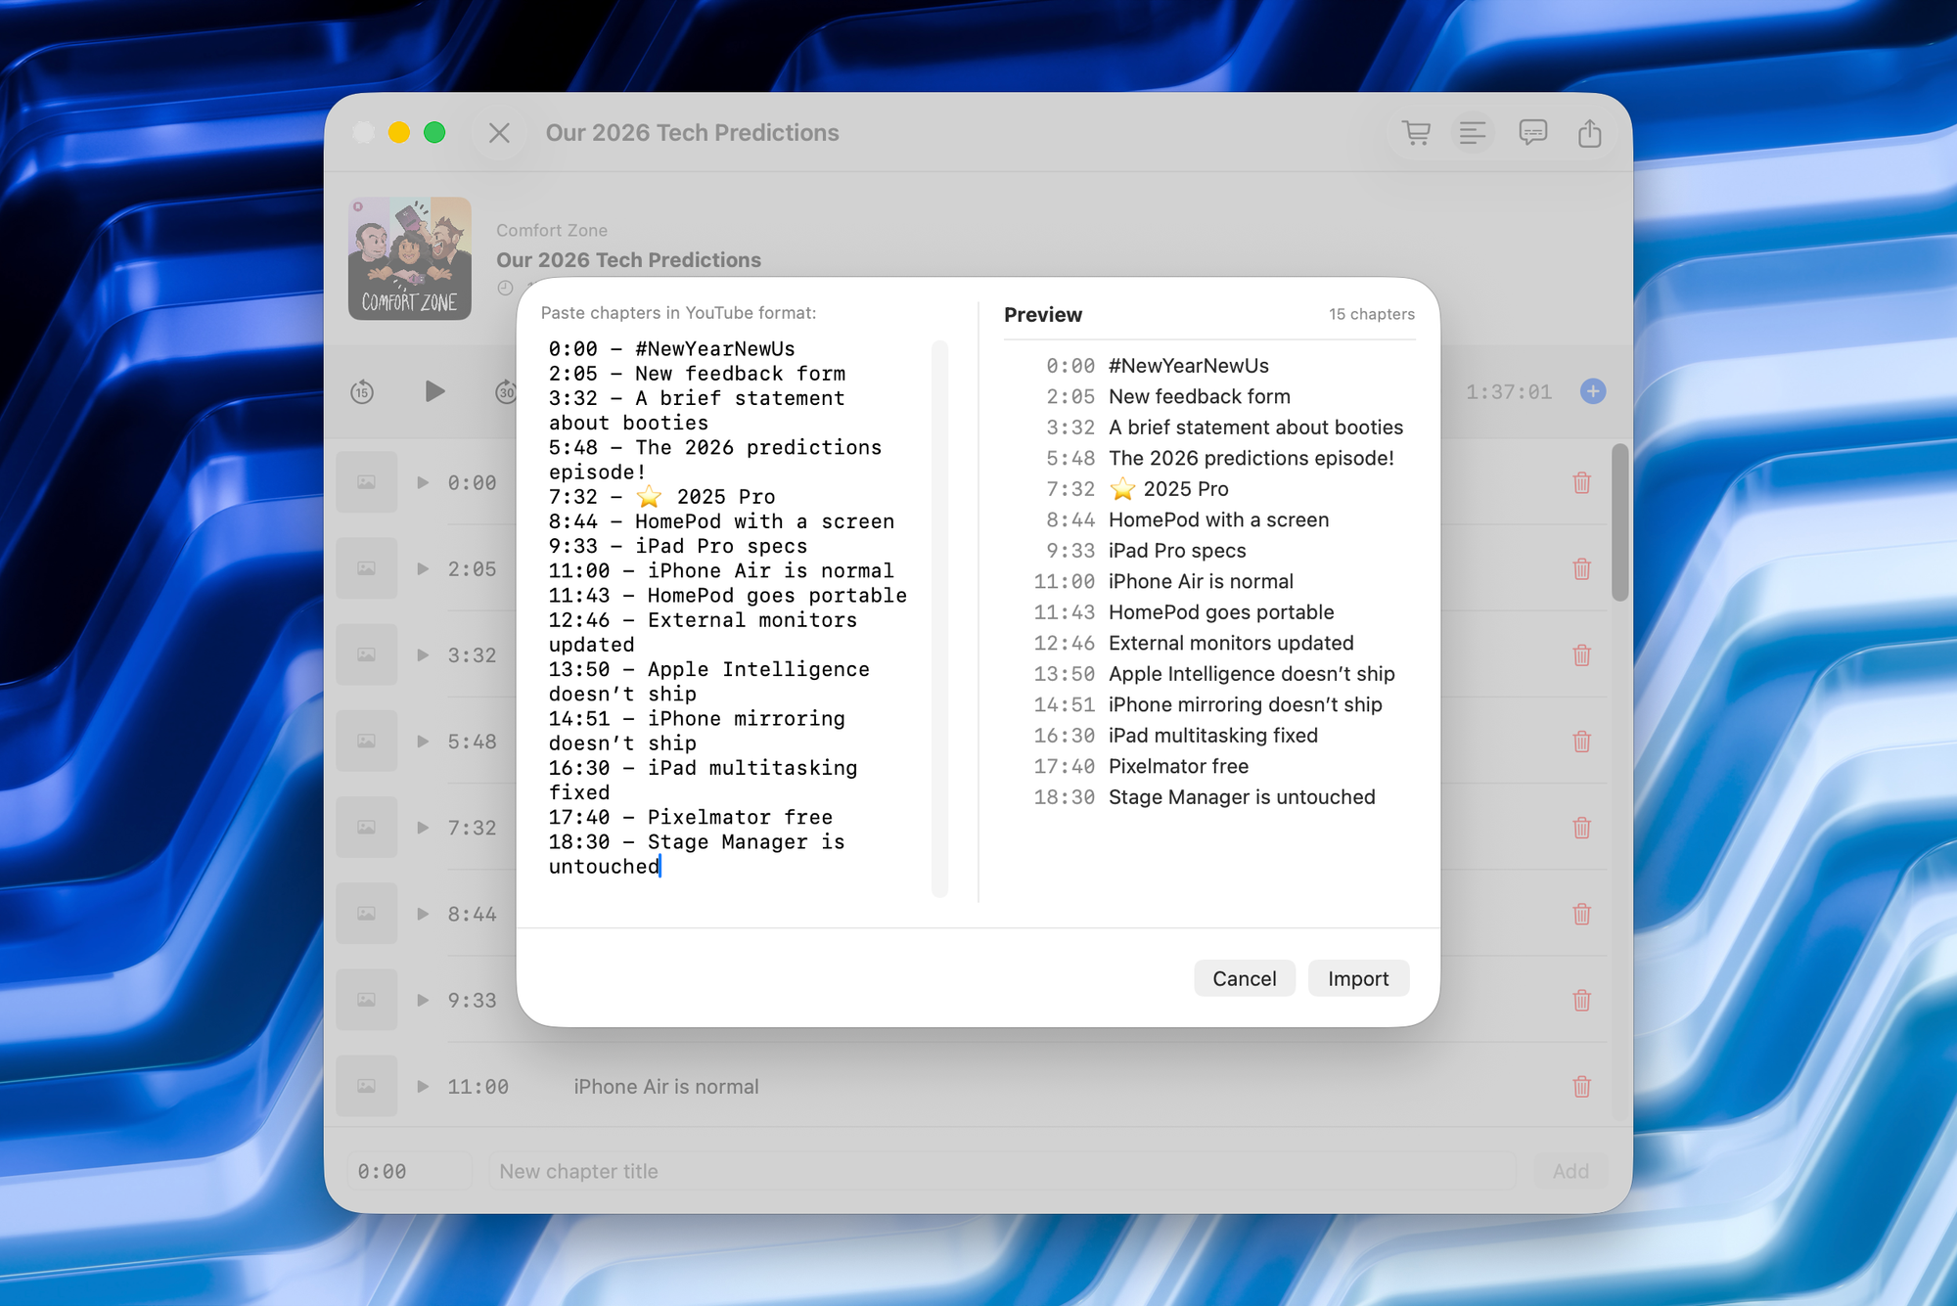Click the Import button

point(1357,978)
